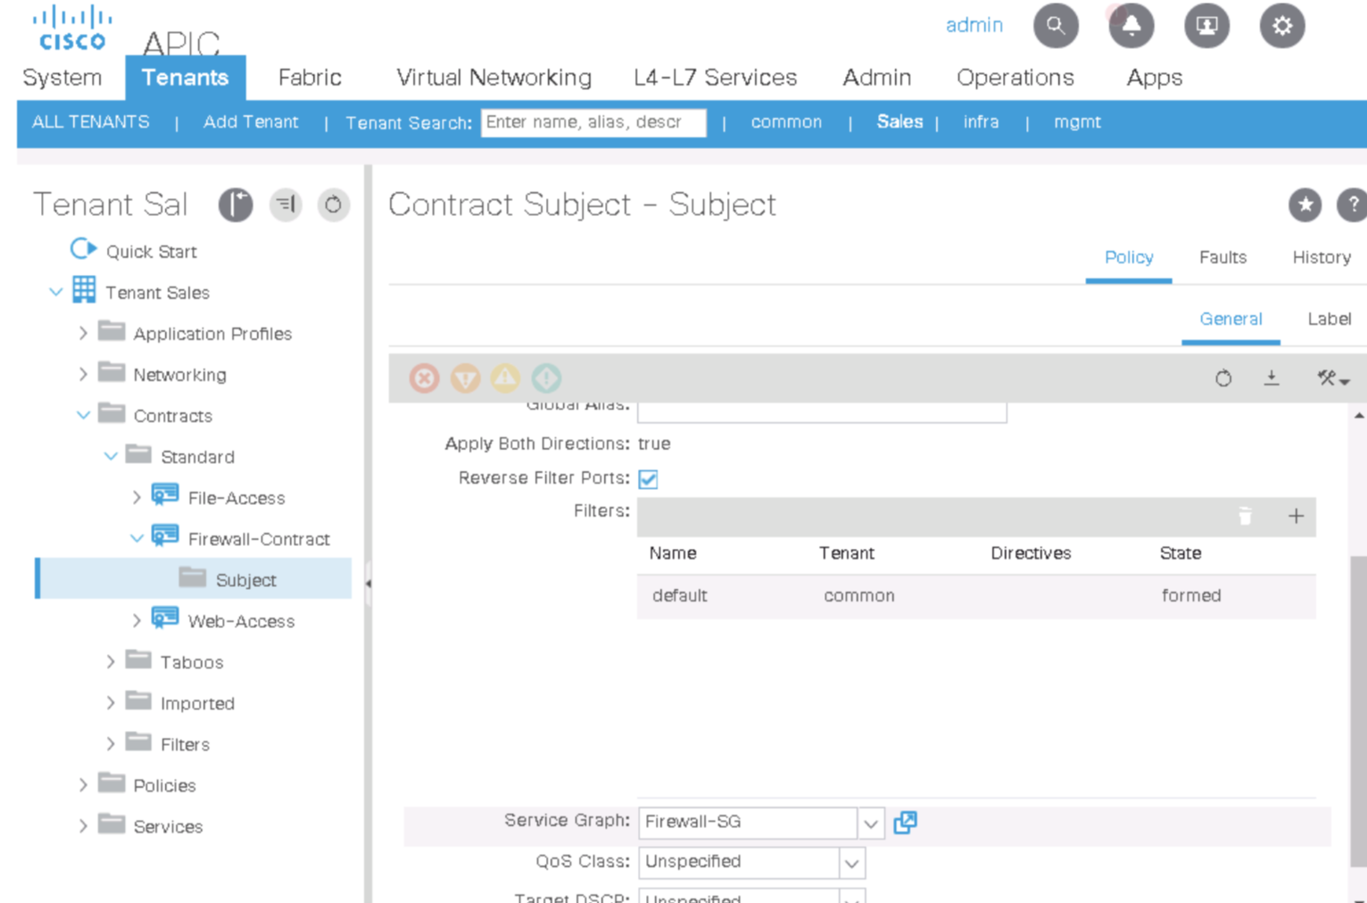Click the favorite star icon
Image resolution: width=1367 pixels, height=903 pixels.
pos(1305,205)
